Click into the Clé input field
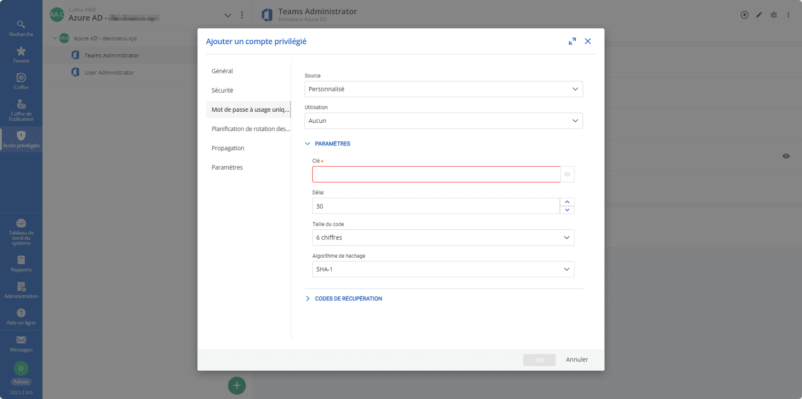This screenshot has width=802, height=399. 436,174
